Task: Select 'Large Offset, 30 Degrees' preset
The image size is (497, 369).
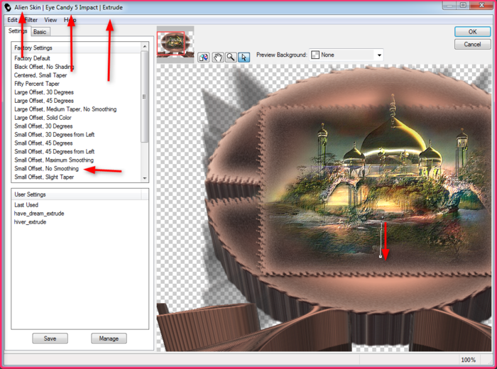Action: tap(44, 92)
